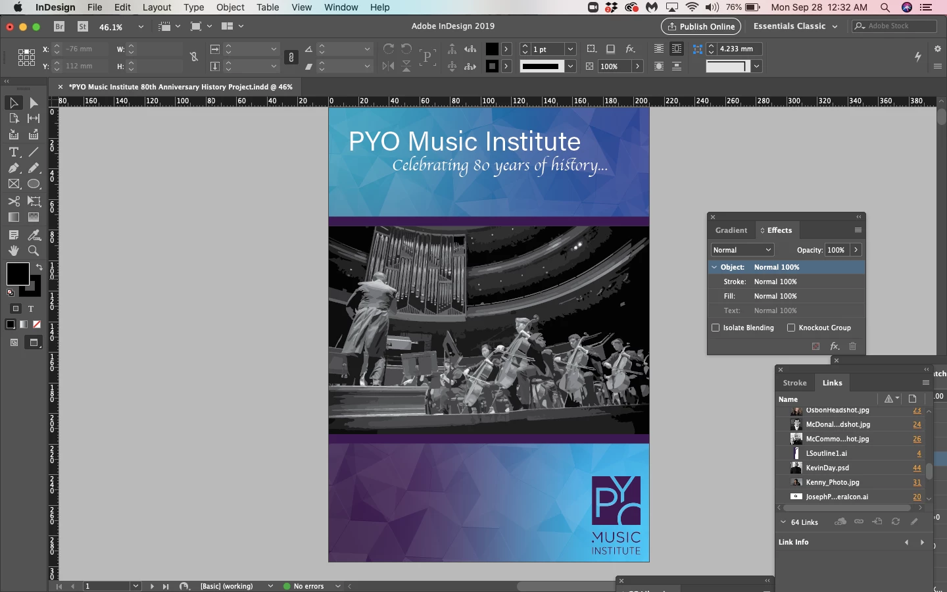Select the Zoom tool magnifier
This screenshot has width=947, height=592.
(x=34, y=251)
